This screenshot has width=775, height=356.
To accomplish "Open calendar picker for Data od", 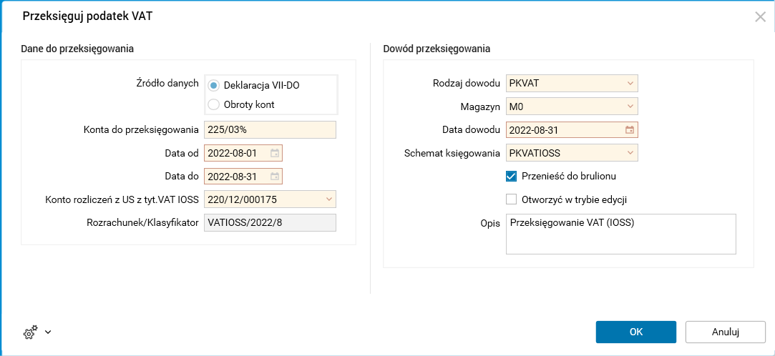I will (x=275, y=153).
